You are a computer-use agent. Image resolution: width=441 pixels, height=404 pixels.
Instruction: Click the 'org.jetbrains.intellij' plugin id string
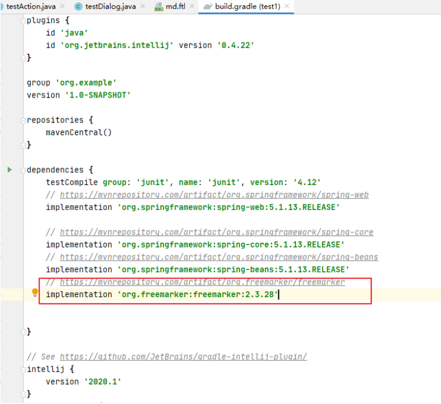(117, 45)
